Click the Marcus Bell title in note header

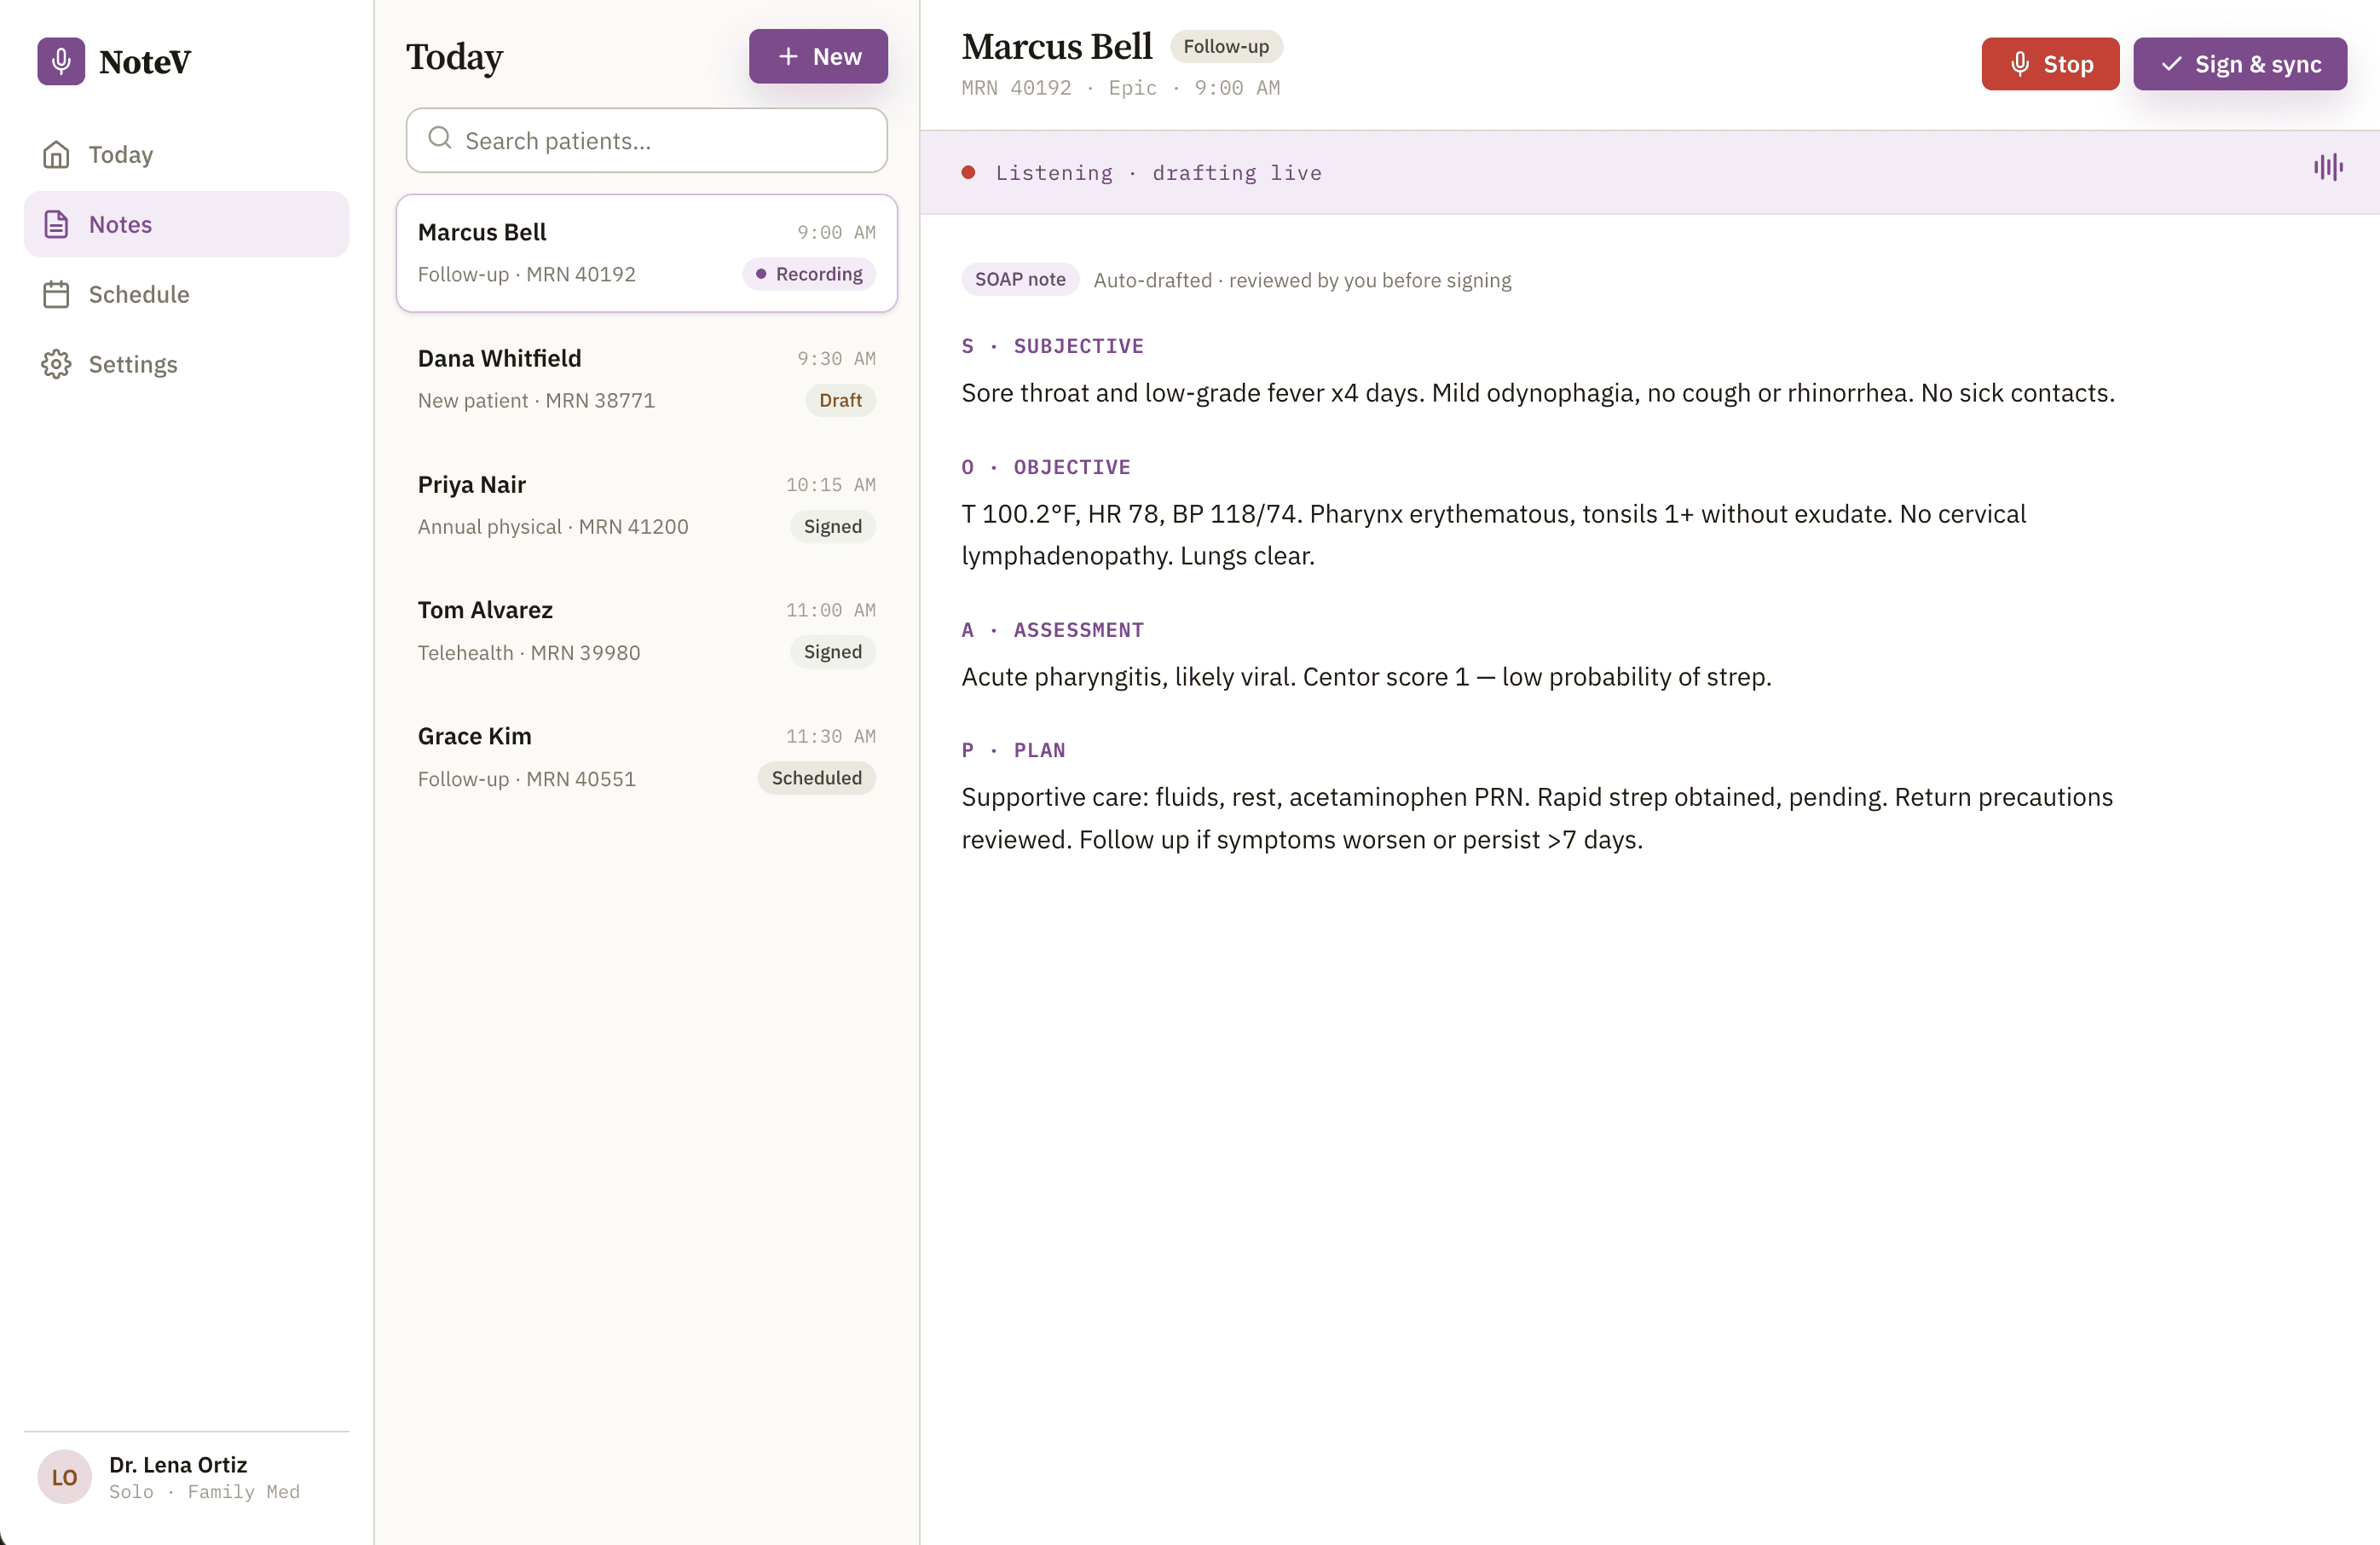tap(1057, 46)
